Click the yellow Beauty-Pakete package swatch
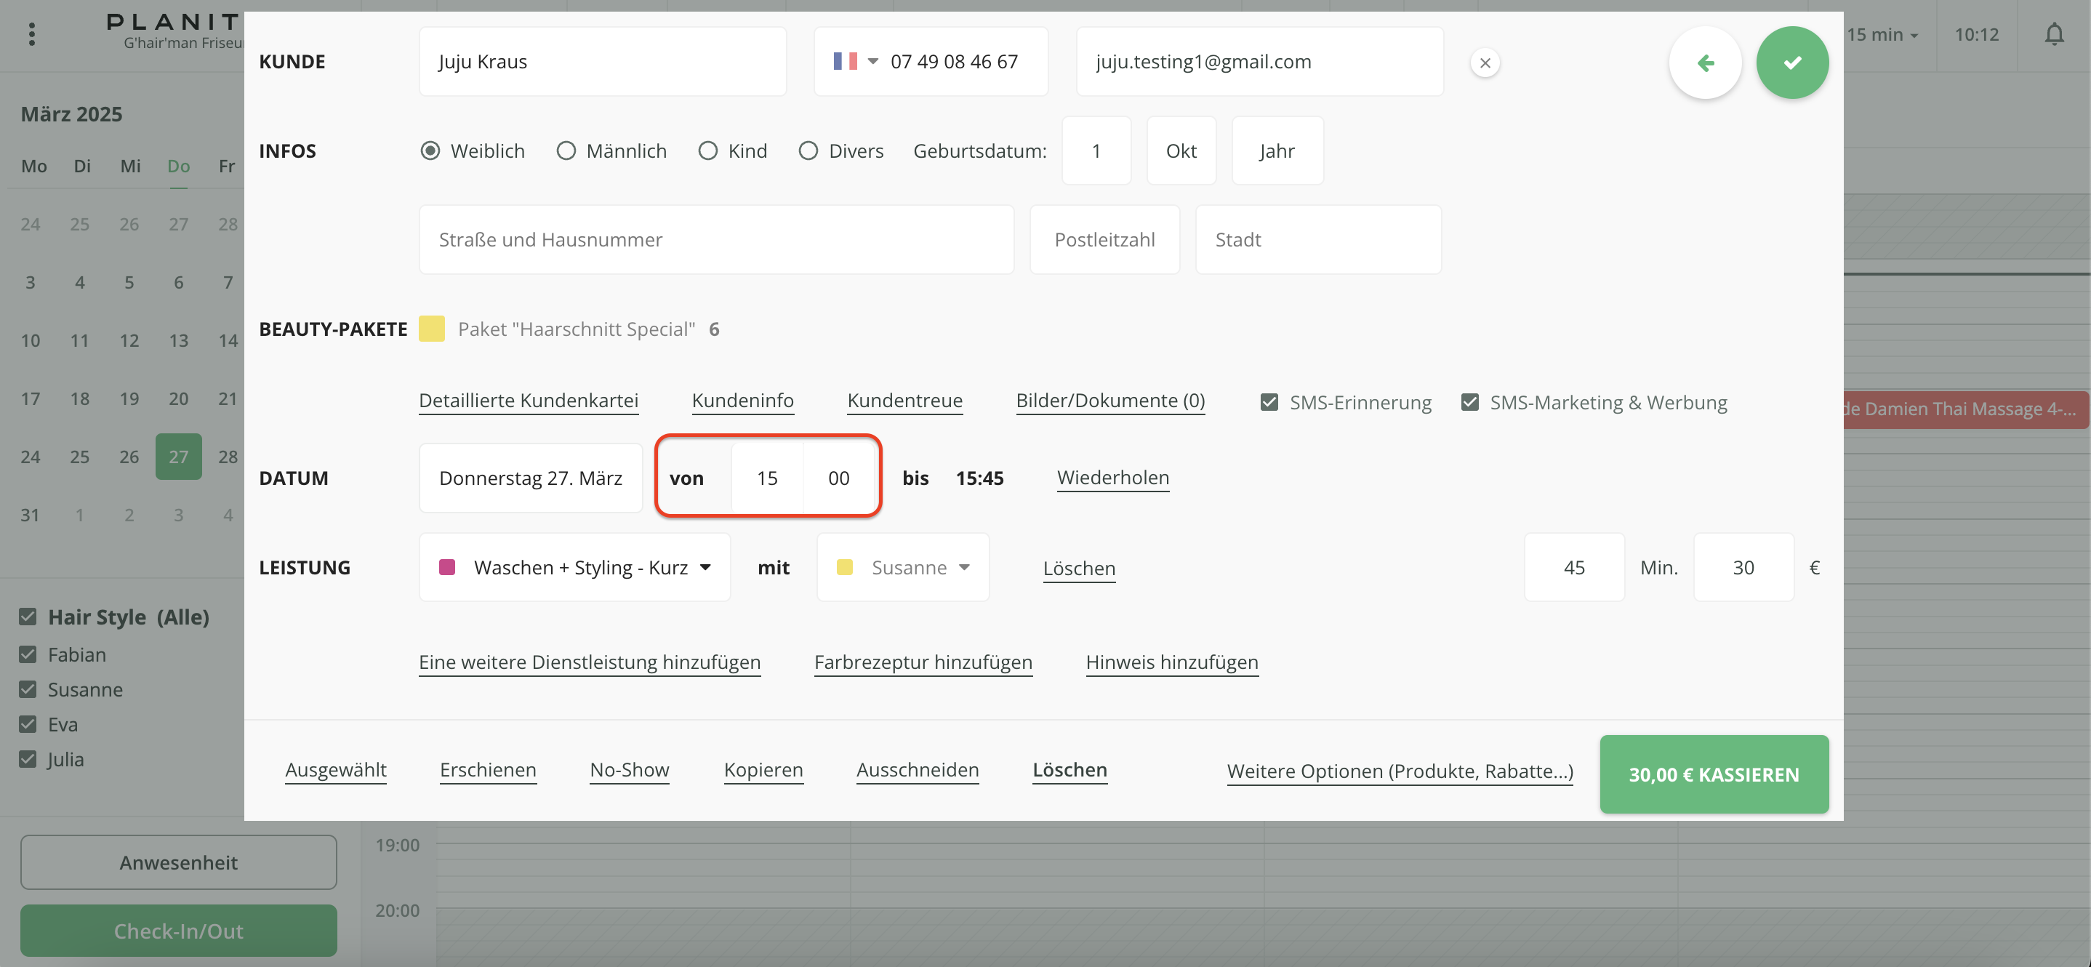 [431, 329]
